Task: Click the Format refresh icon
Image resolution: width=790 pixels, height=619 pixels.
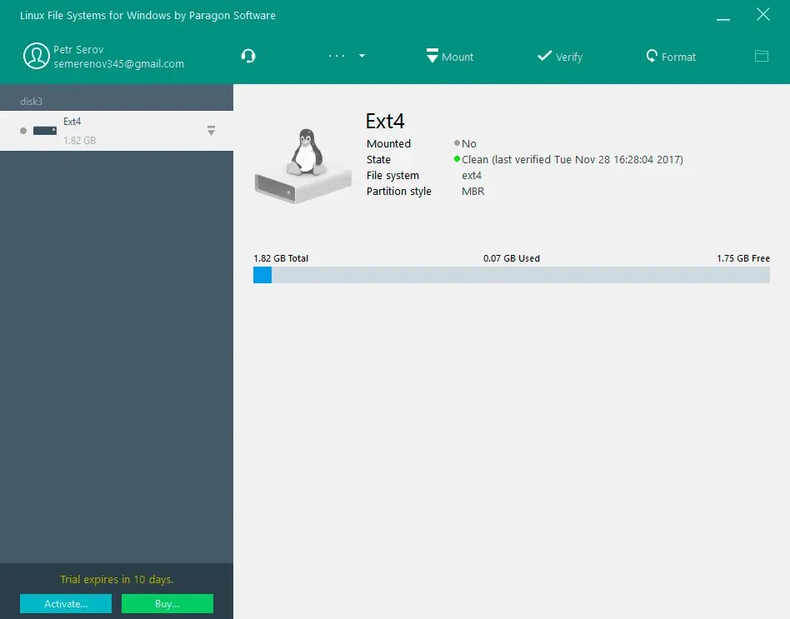Action: pos(652,57)
